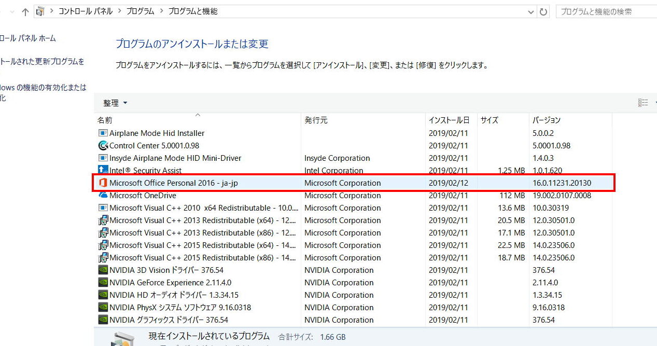
Task: Click the Microsoft Office Personal 2016 icon
Action: click(103, 183)
